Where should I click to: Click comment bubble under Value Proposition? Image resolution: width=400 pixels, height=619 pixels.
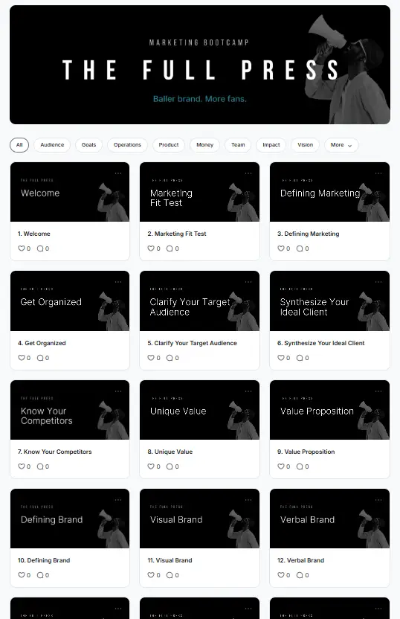[300, 466]
